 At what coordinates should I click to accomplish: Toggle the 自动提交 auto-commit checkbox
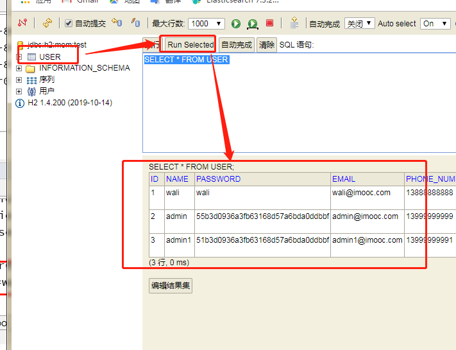[69, 23]
